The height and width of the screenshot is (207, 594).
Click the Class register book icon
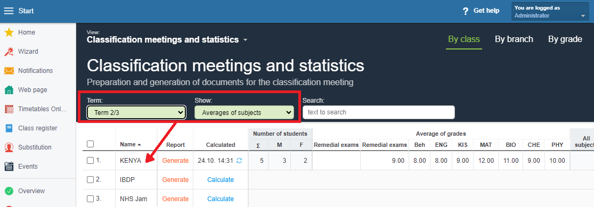pyautogui.click(x=9, y=128)
